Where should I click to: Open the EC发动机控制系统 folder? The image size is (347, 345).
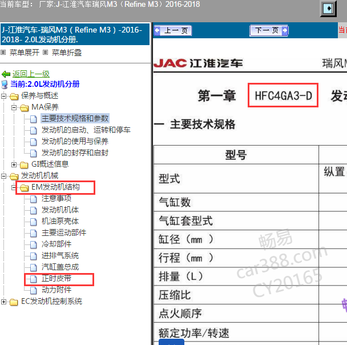(x=51, y=302)
